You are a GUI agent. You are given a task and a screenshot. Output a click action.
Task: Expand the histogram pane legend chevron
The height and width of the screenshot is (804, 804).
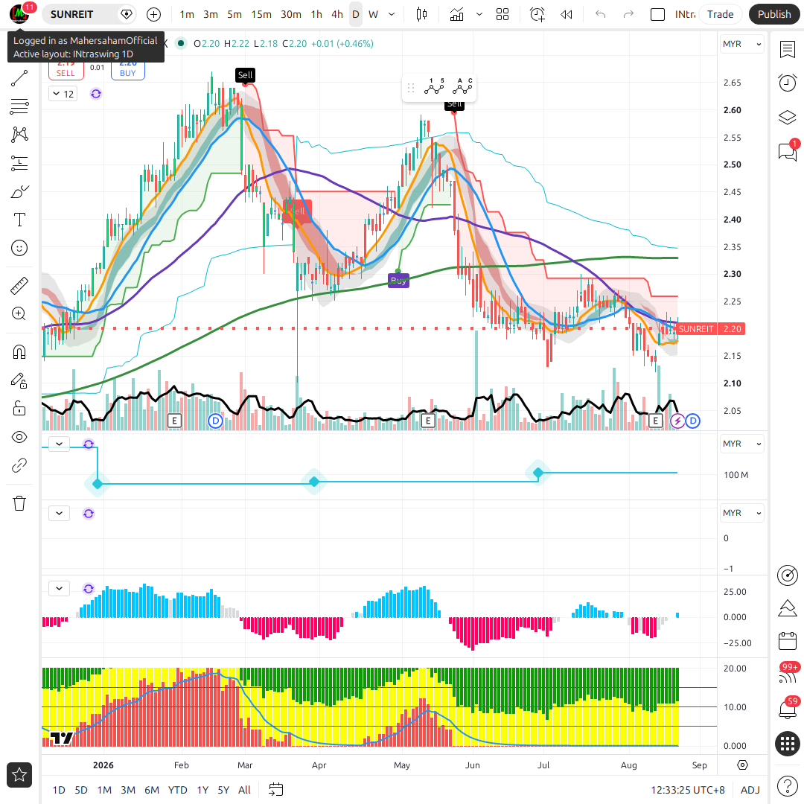tap(59, 588)
